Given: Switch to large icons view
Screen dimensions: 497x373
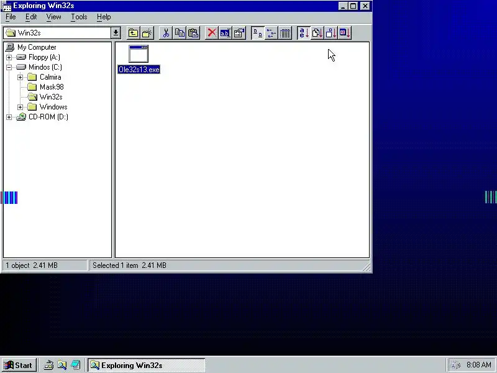Looking at the screenshot, I should (258, 33).
